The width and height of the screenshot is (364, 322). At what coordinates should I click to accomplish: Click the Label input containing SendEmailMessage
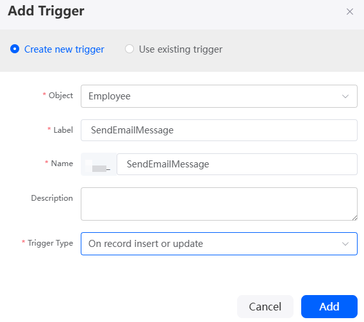(219, 130)
